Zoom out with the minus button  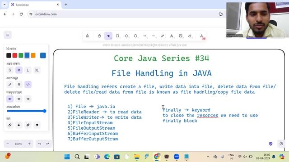pyautogui.click(x=8, y=144)
